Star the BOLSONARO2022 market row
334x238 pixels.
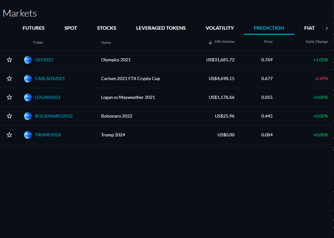click(9, 116)
